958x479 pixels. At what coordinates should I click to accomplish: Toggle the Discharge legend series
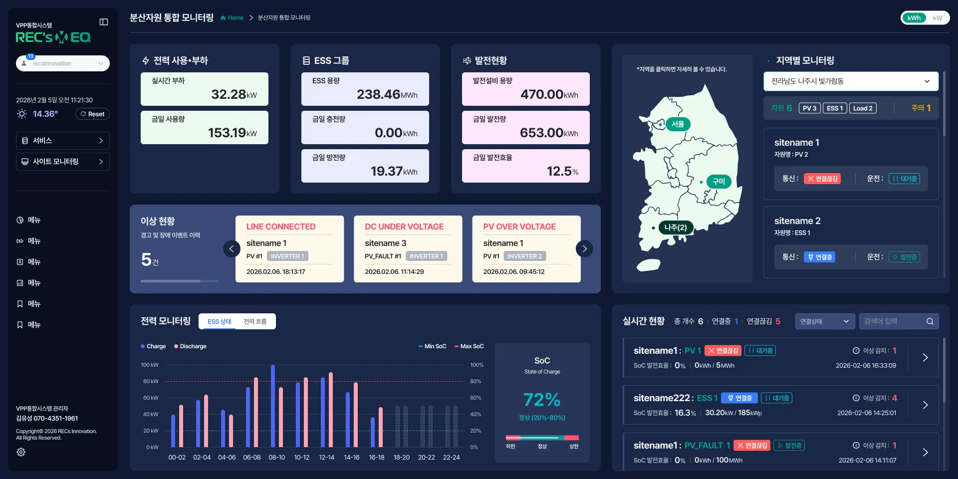[190, 346]
